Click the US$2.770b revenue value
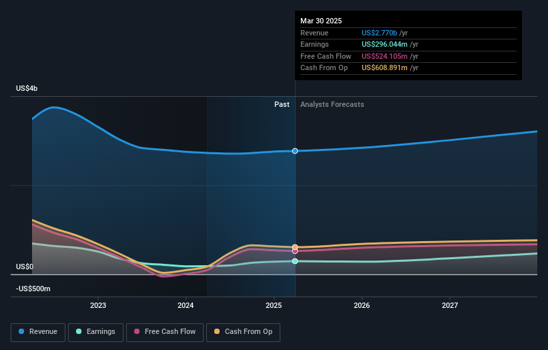This screenshot has width=548, height=350. click(x=379, y=33)
